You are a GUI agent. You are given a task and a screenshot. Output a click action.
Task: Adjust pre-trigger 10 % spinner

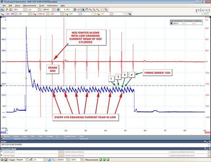click(x=82, y=160)
